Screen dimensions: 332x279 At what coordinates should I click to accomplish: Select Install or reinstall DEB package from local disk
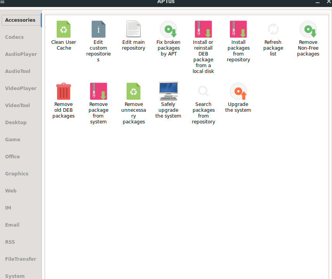pos(203,29)
